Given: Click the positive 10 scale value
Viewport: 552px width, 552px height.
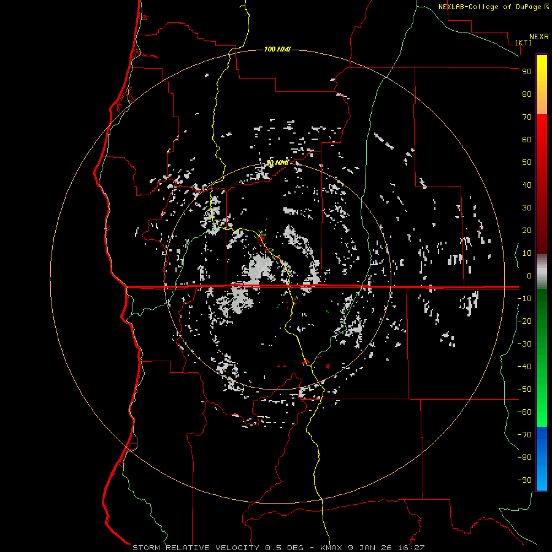Looking at the screenshot, I should (527, 253).
